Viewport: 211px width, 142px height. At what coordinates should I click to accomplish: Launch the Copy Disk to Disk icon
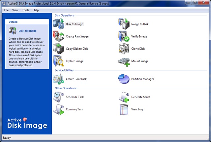point(58,49)
